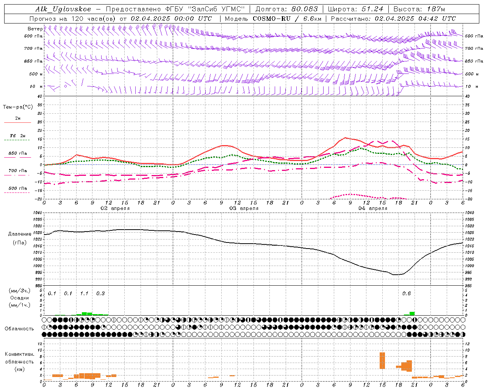The height and width of the screenshot is (388, 485).
Task: Click the precipitation value 0.3
Action: (100, 294)
